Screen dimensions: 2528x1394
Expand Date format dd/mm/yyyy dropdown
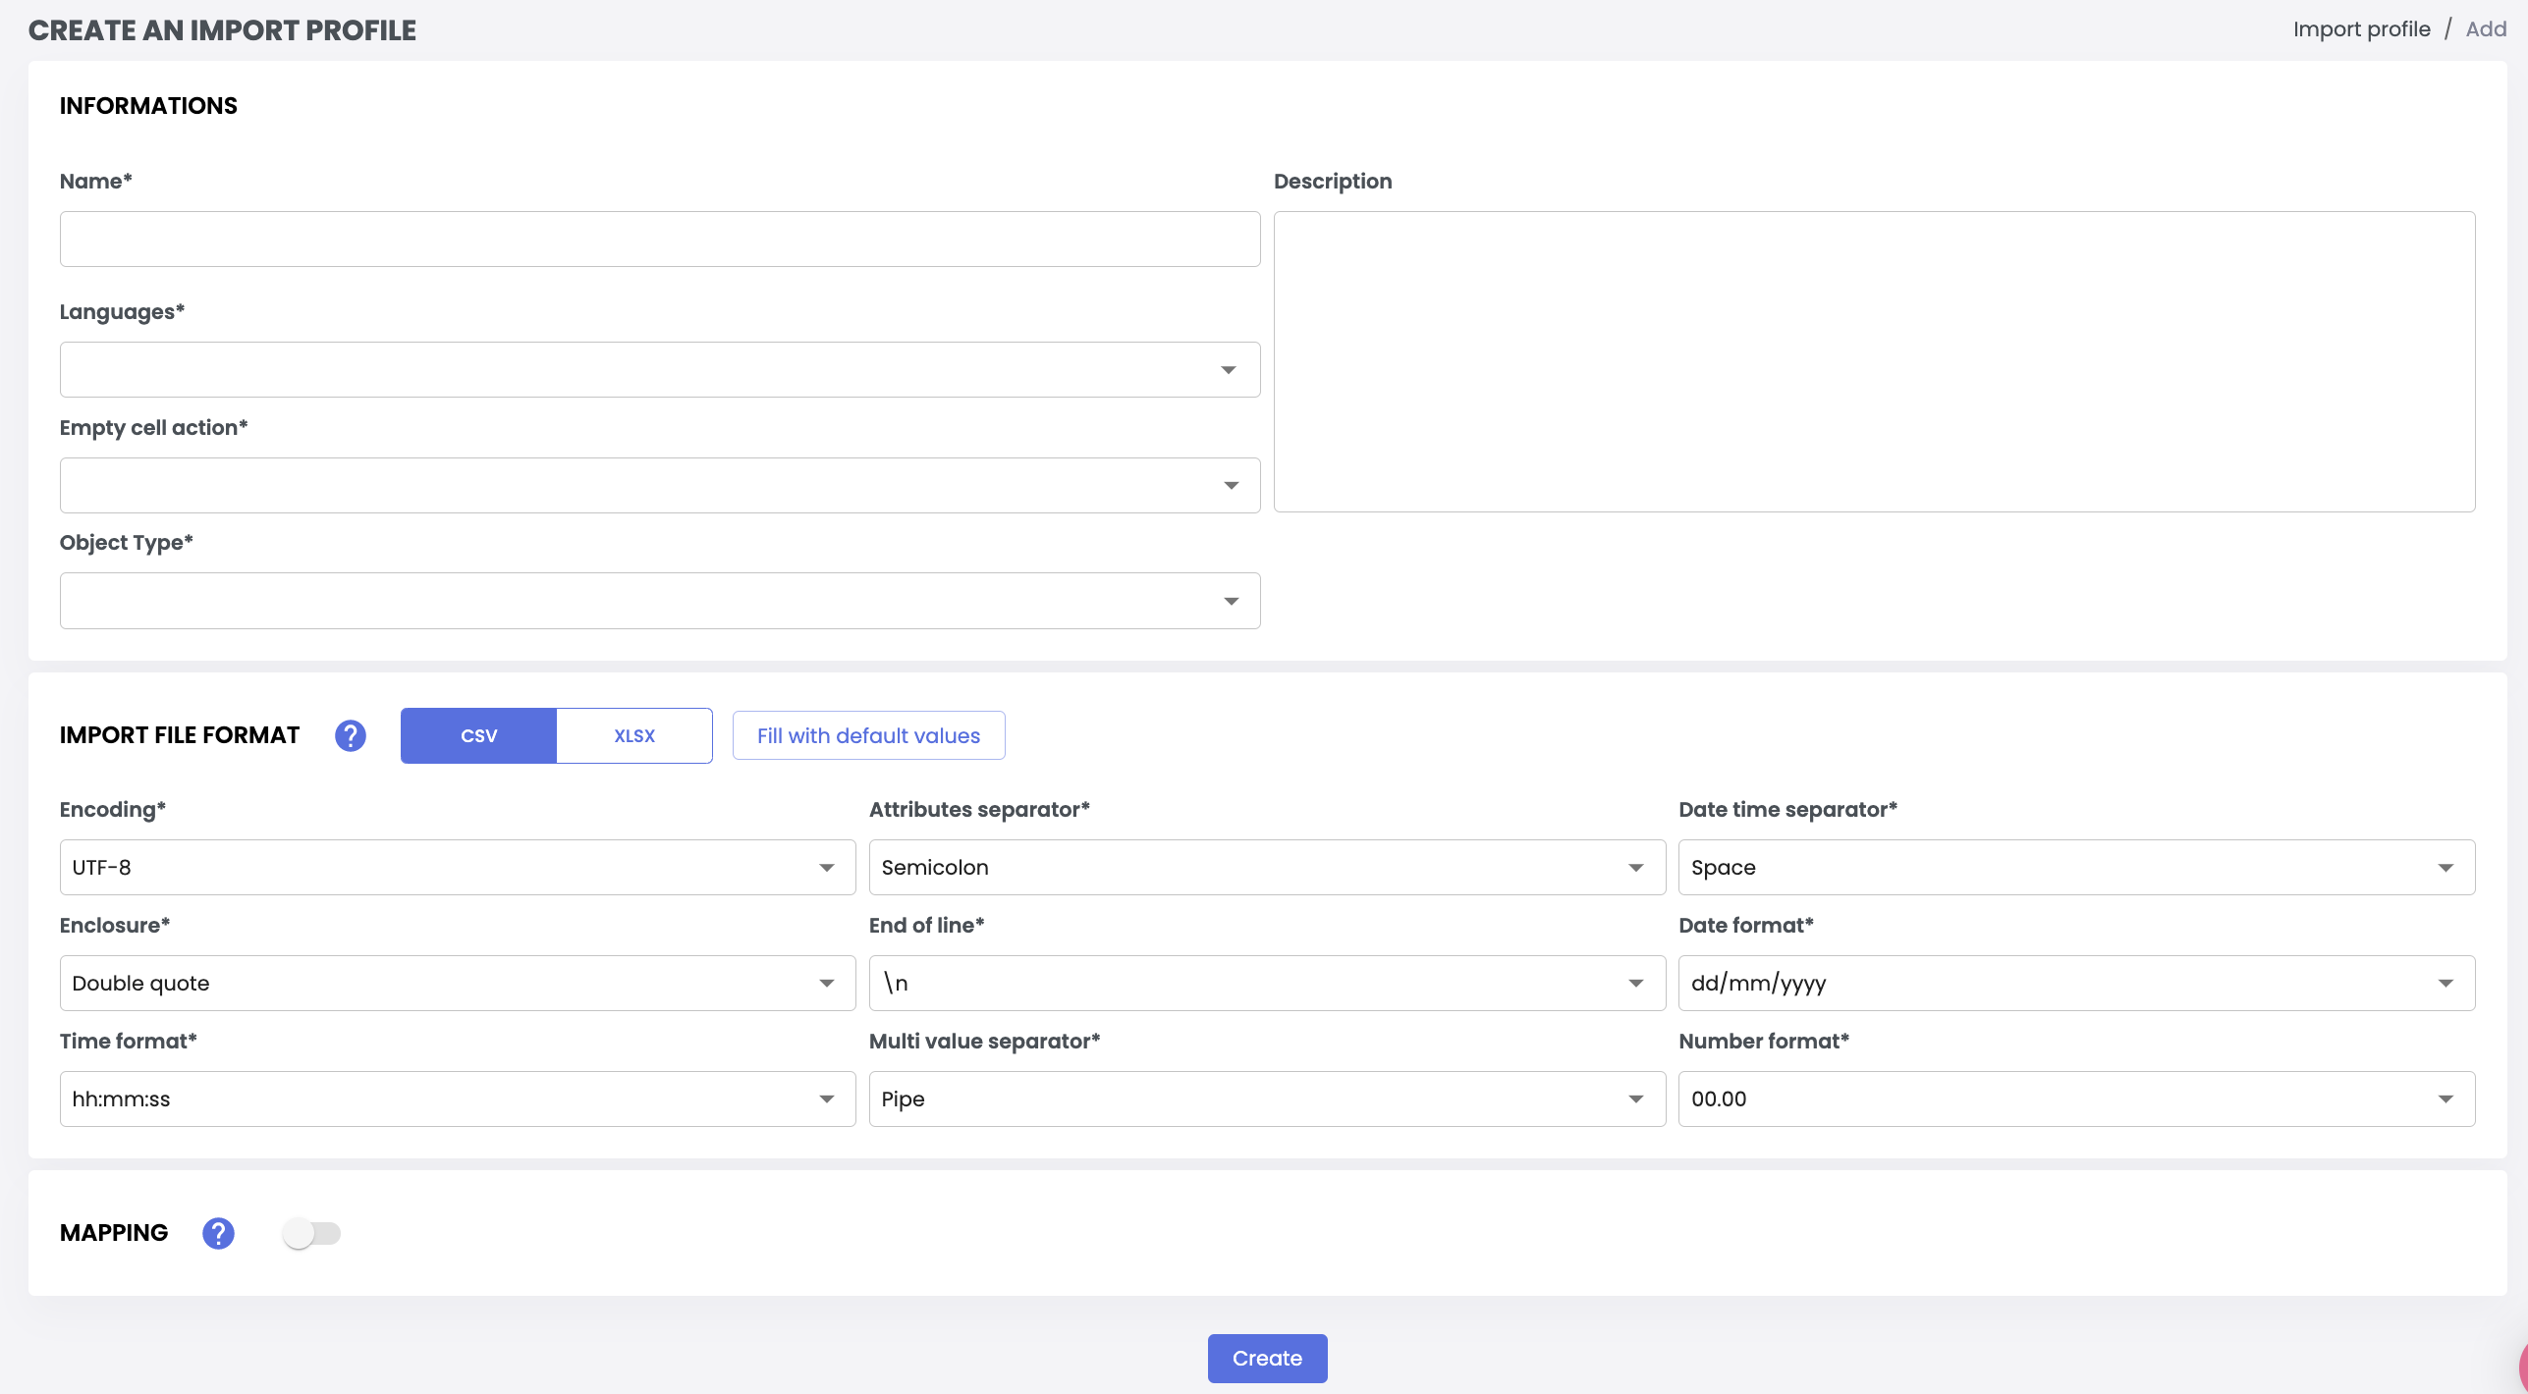point(2075,984)
